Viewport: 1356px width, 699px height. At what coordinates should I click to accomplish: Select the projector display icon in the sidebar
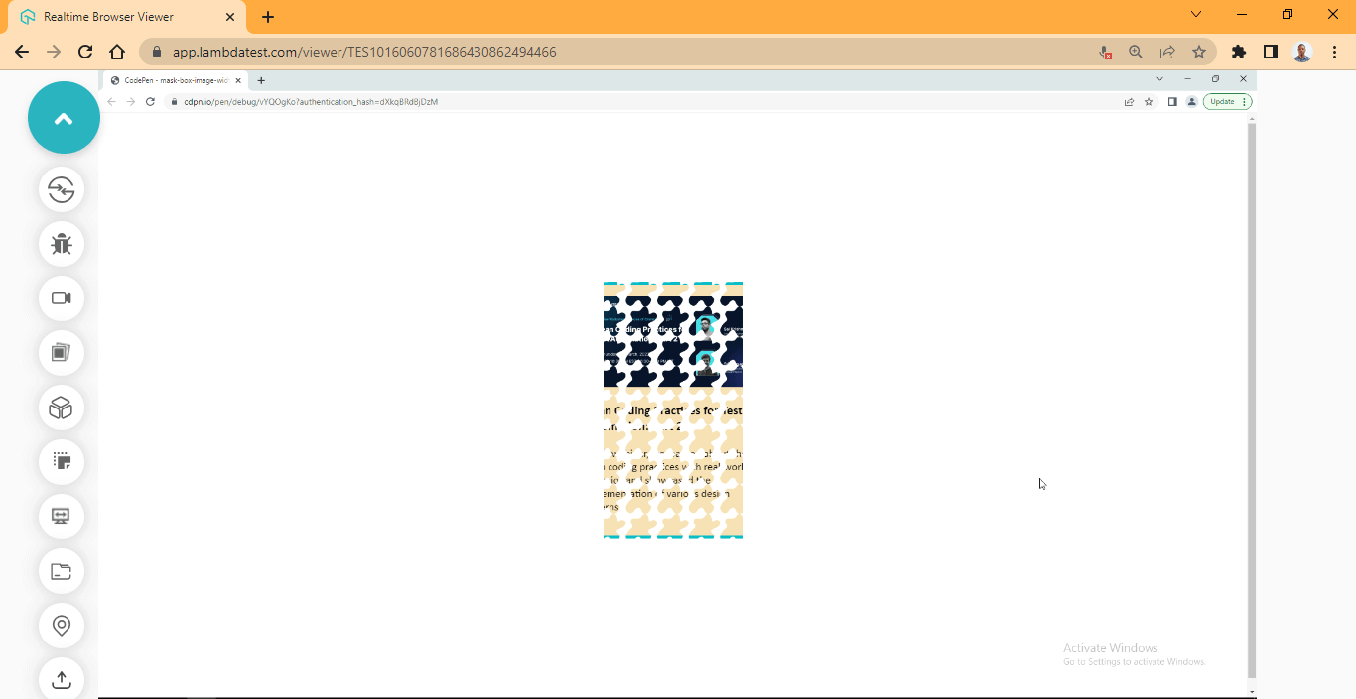pyautogui.click(x=62, y=517)
